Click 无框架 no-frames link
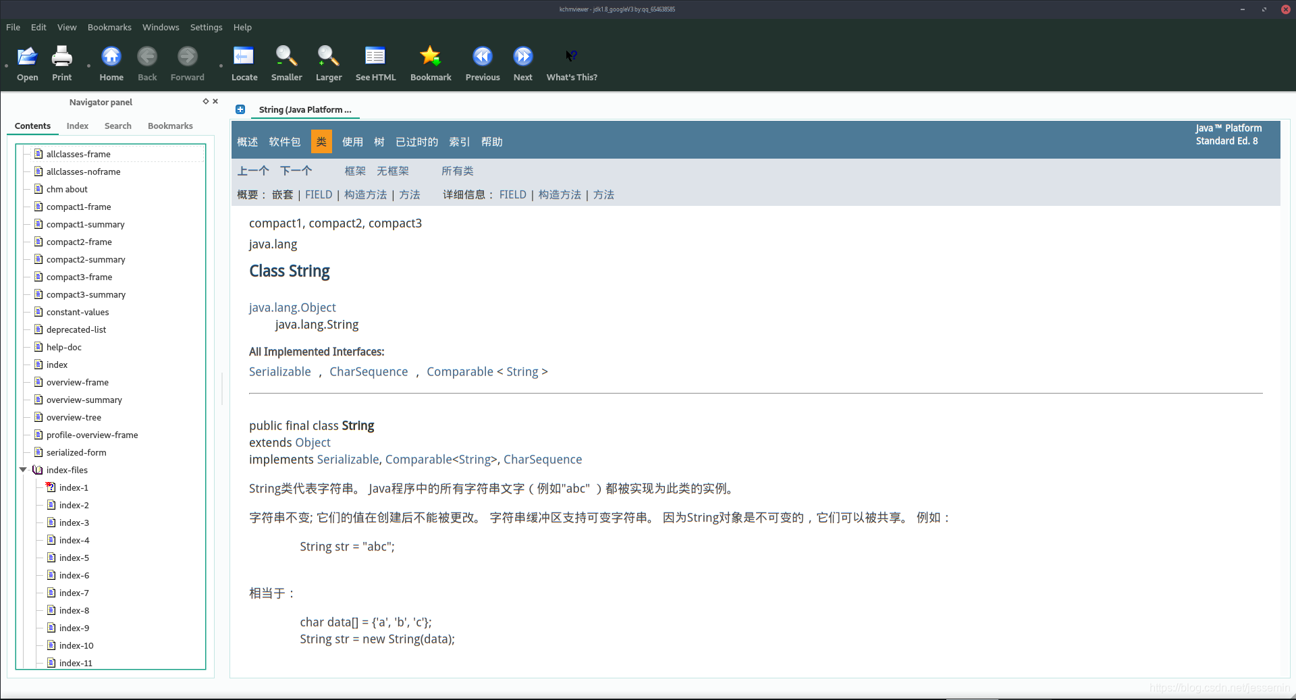Viewport: 1296px width, 700px height. pyautogui.click(x=393, y=171)
